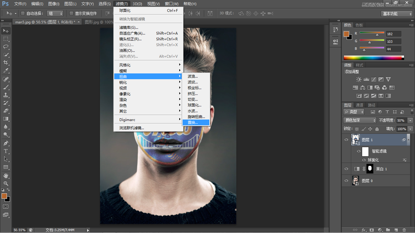Open 滤镜库(G)... from the filter menu
The width and height of the screenshot is (415, 233).
click(148, 28)
